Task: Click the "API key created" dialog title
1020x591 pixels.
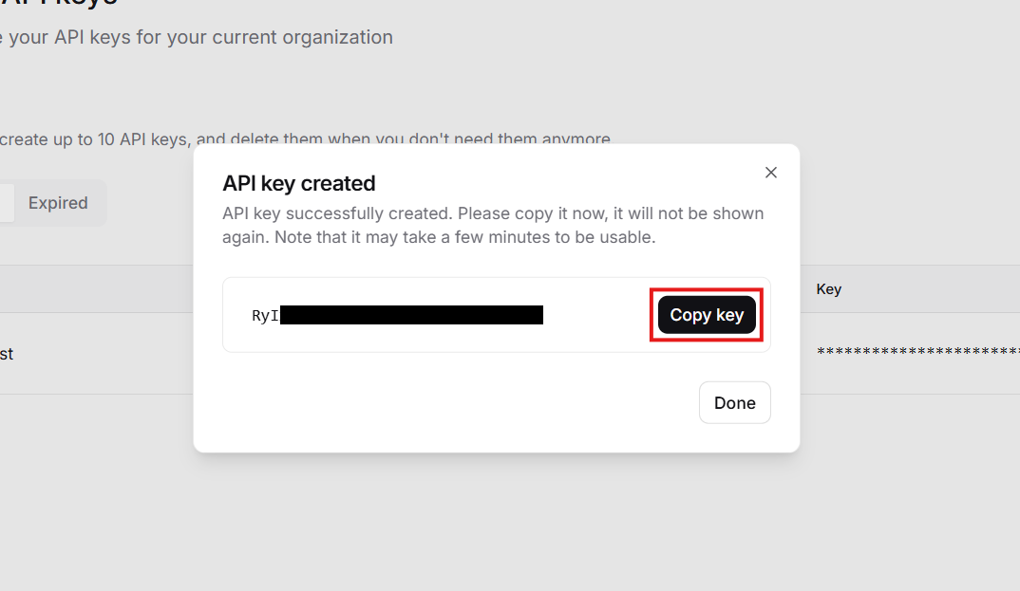Action: [299, 183]
